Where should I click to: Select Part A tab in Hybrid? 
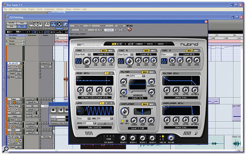point(113,44)
